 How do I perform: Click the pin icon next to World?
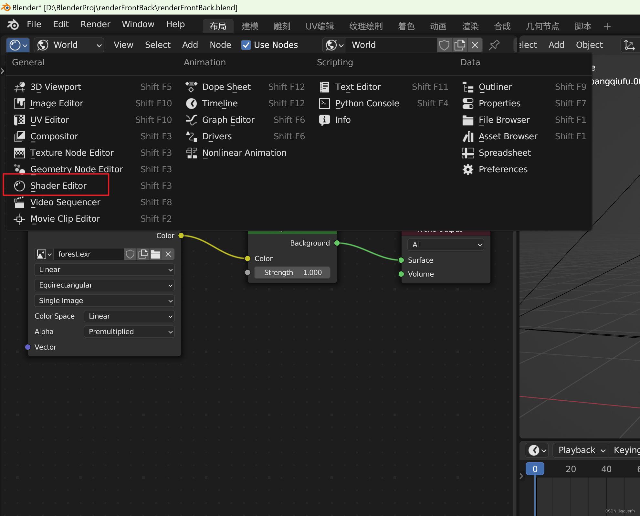[494, 45]
